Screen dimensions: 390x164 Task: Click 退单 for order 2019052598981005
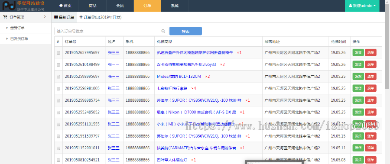coord(370,88)
